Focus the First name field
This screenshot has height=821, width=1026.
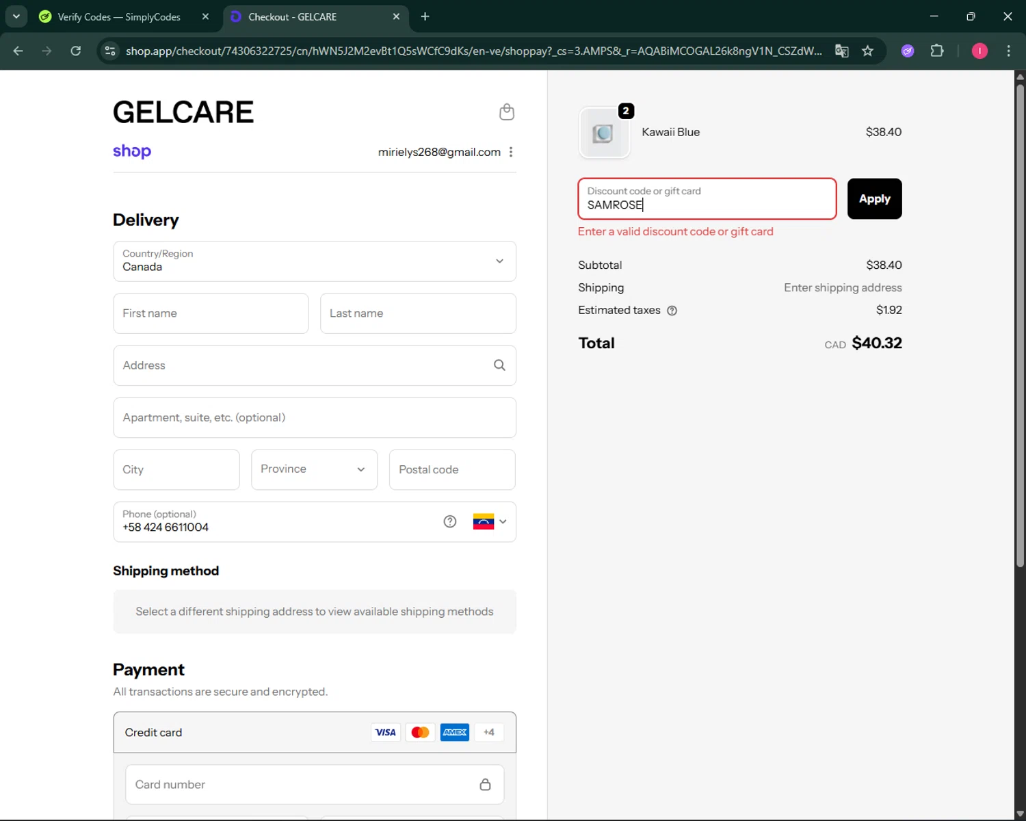click(211, 313)
